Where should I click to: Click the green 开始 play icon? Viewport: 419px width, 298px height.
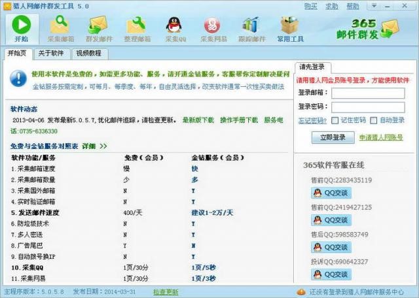pyautogui.click(x=22, y=25)
